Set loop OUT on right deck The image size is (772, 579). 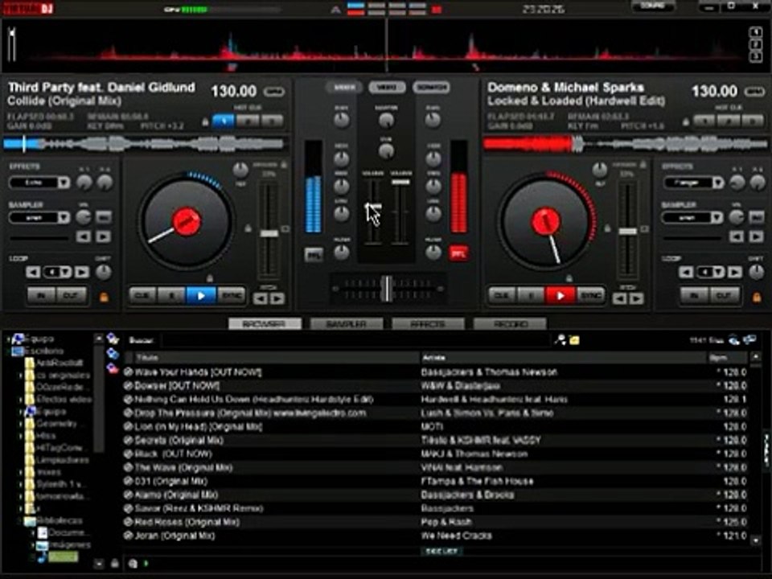tap(725, 296)
